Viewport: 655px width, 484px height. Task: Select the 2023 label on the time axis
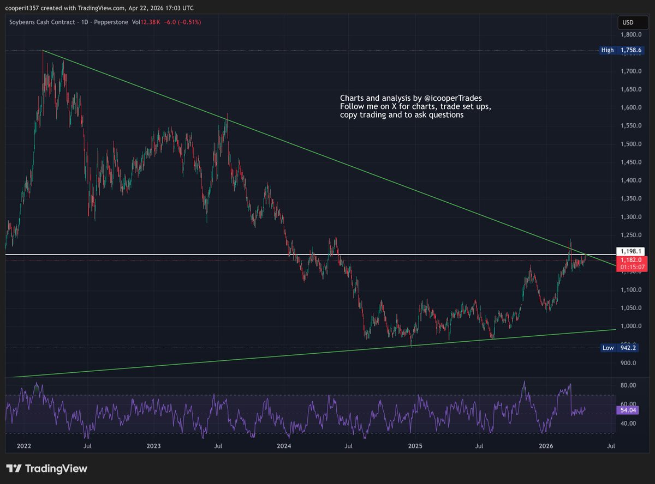coord(153,446)
